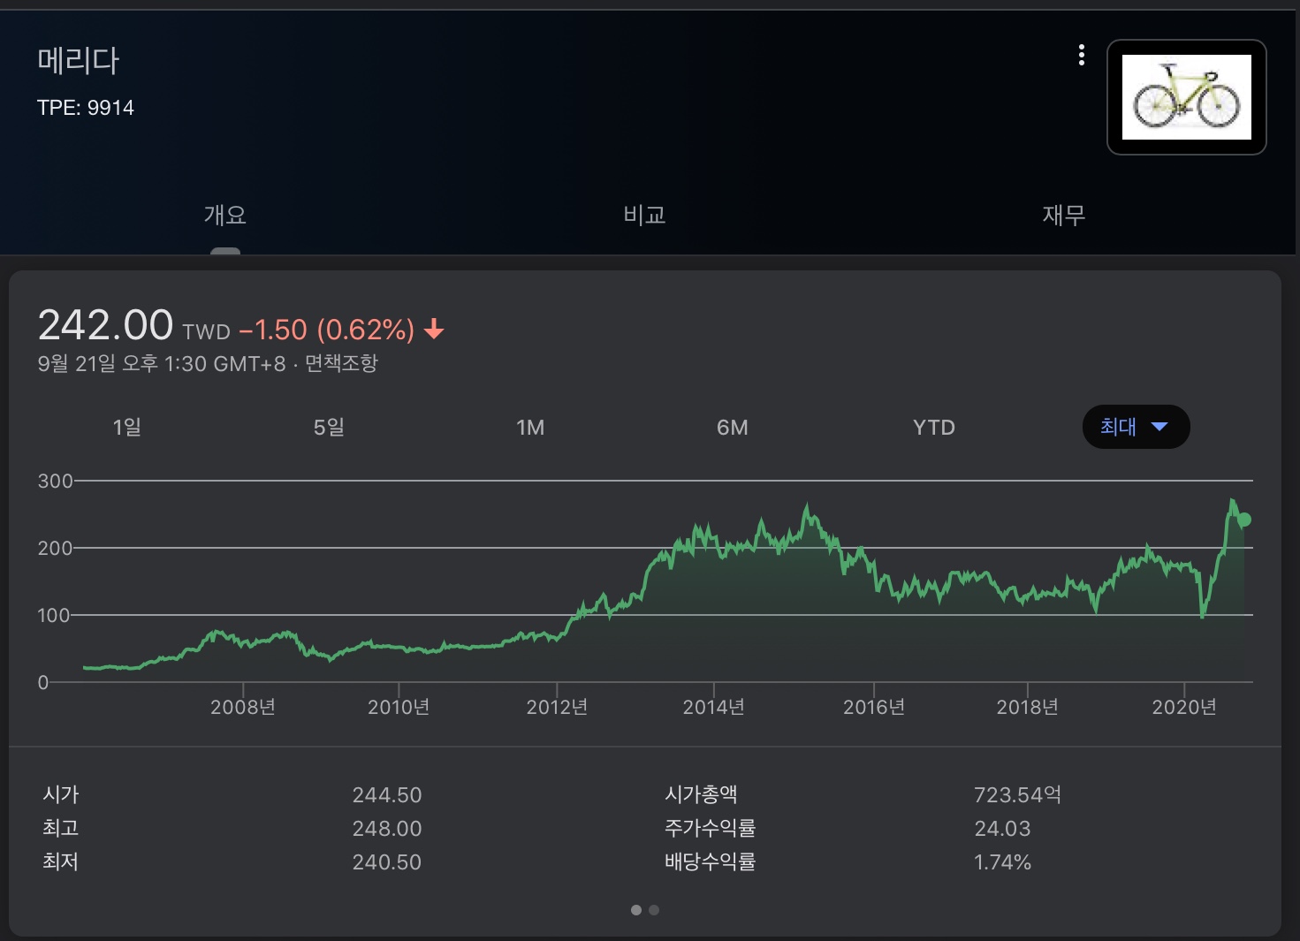The image size is (1300, 941).
Task: Click the bicycle product thumbnail
Action: click(1187, 98)
